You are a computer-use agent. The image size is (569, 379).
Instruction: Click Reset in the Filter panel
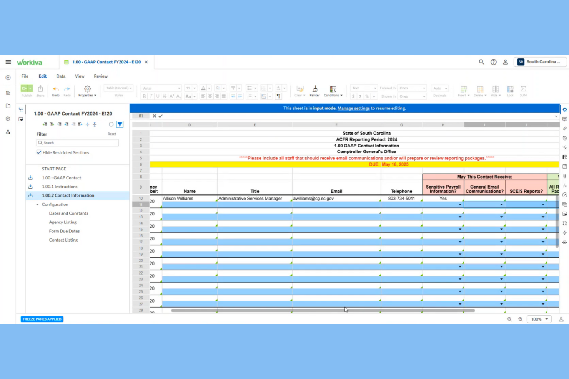pyautogui.click(x=112, y=134)
